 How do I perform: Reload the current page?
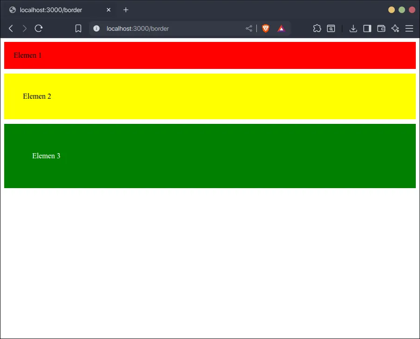(39, 28)
